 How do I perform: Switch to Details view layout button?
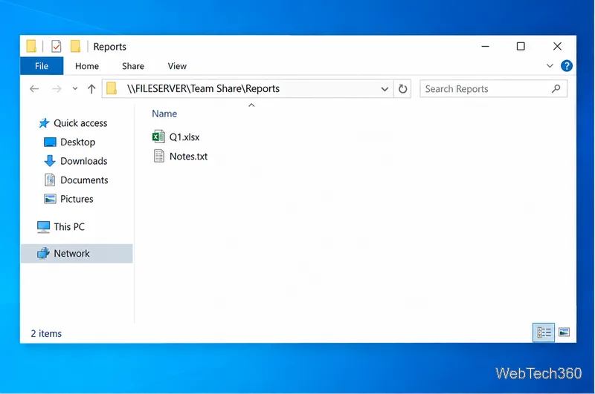[544, 332]
